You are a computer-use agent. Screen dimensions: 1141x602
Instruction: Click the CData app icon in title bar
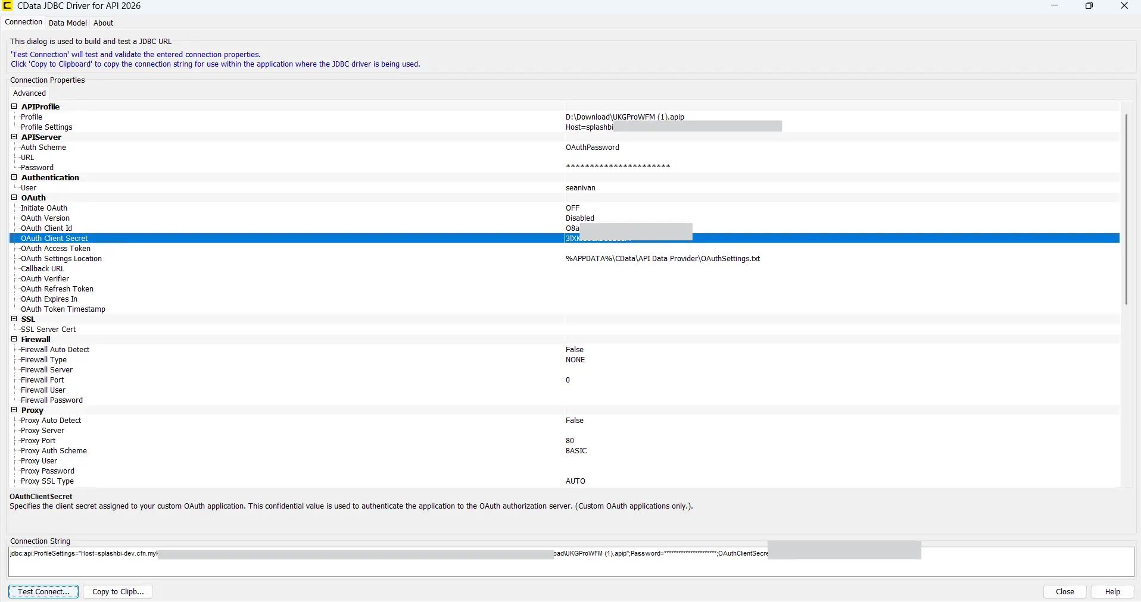click(x=7, y=6)
